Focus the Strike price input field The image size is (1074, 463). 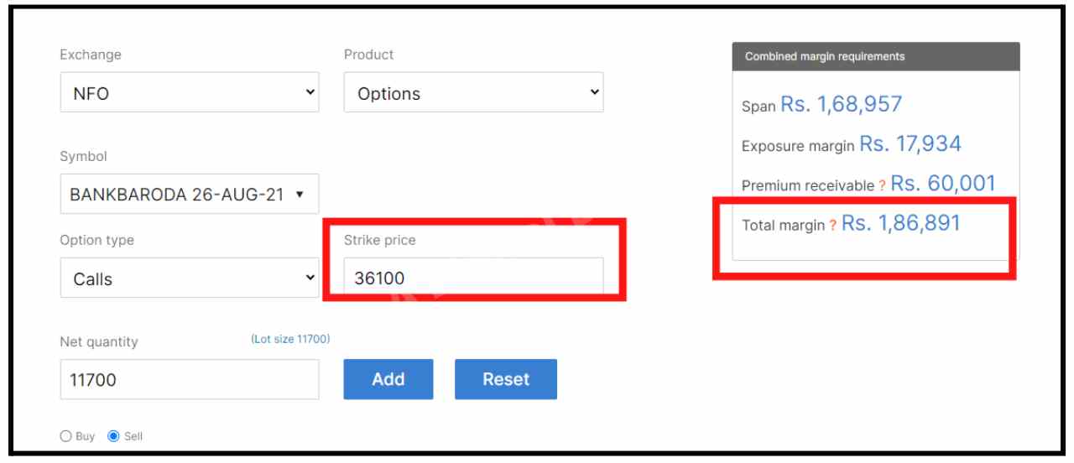coord(473,278)
